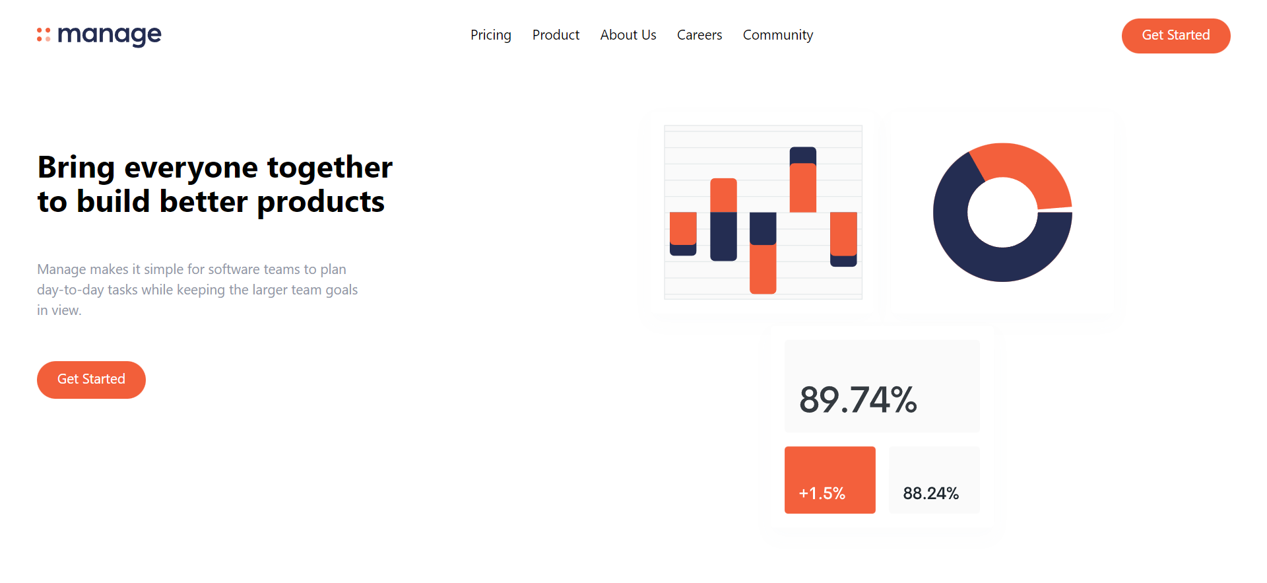Open the Community nav link
1267x583 pixels.
pyautogui.click(x=777, y=35)
